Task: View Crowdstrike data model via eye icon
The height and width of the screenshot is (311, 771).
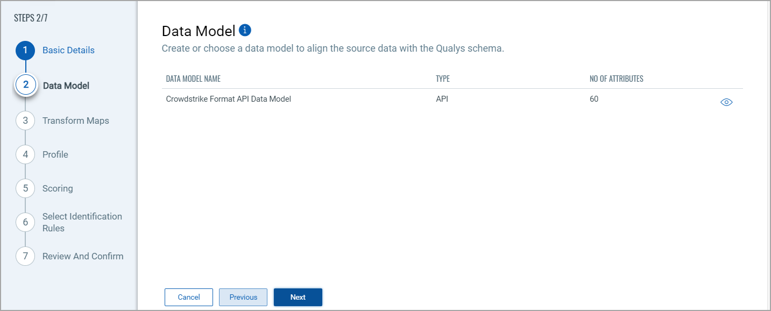Action: [726, 102]
